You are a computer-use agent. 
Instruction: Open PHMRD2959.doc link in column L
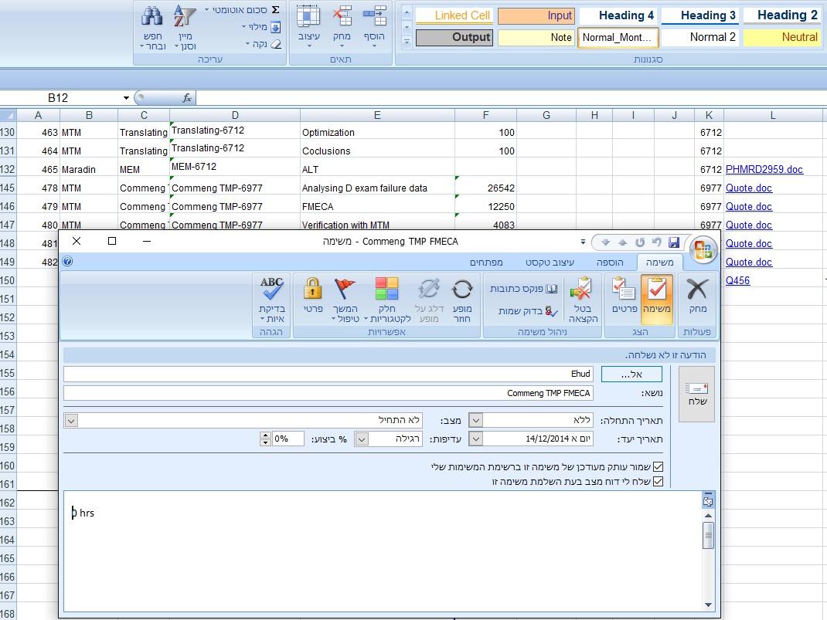point(764,170)
